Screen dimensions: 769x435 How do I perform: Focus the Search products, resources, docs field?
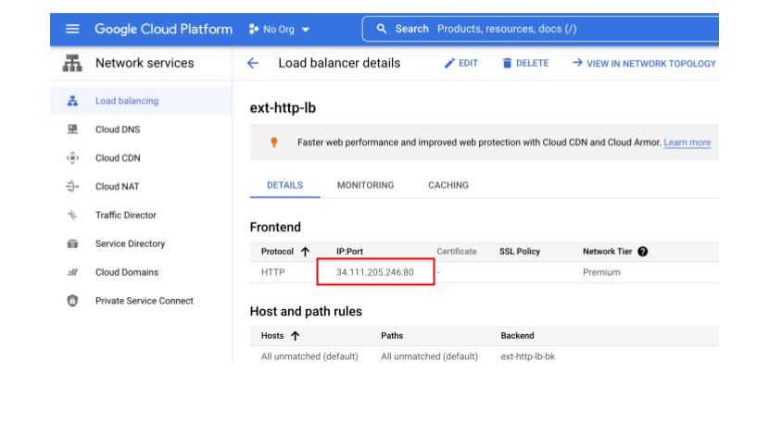(540, 29)
